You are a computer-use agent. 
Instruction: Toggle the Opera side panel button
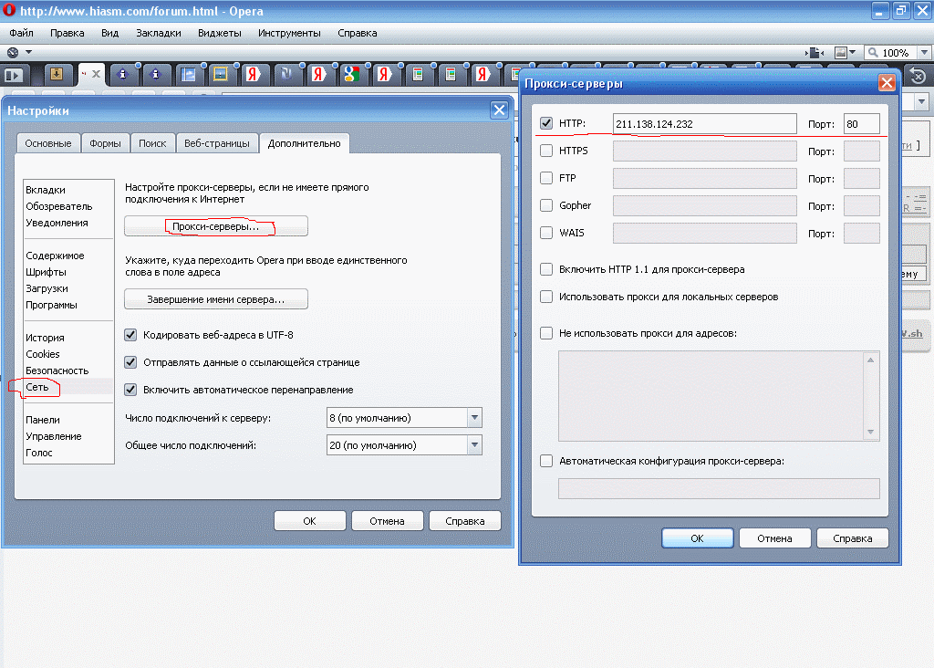coord(14,75)
